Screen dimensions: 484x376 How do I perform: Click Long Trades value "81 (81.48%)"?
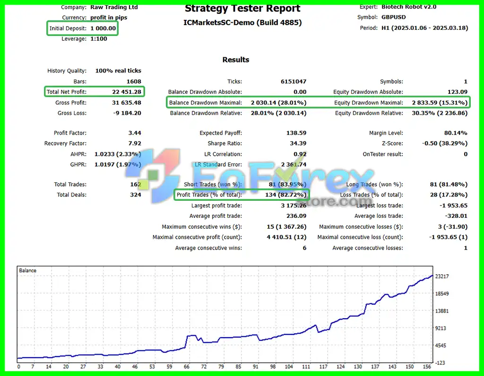(x=449, y=185)
